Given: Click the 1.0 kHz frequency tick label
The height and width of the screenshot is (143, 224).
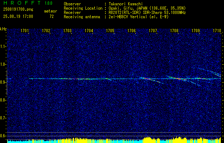Looking at the screenshot, I should [x=3, y=65].
